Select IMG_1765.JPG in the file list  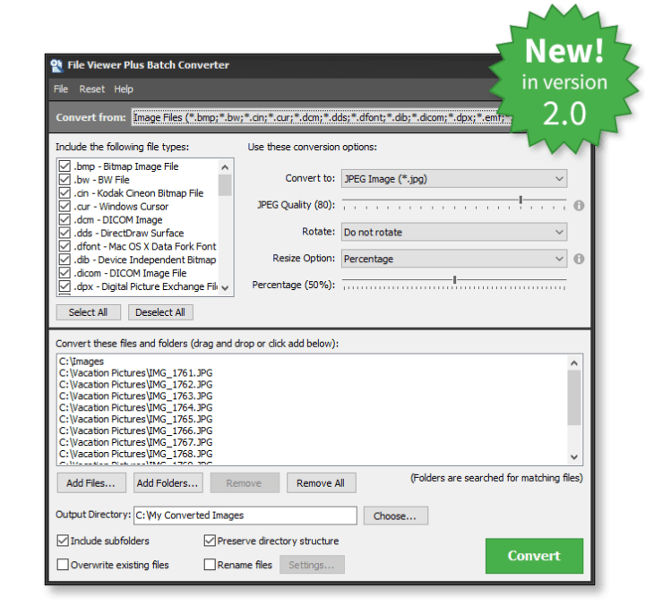(x=136, y=419)
